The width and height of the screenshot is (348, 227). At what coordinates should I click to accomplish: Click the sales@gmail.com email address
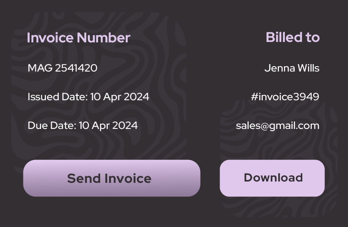(277, 125)
